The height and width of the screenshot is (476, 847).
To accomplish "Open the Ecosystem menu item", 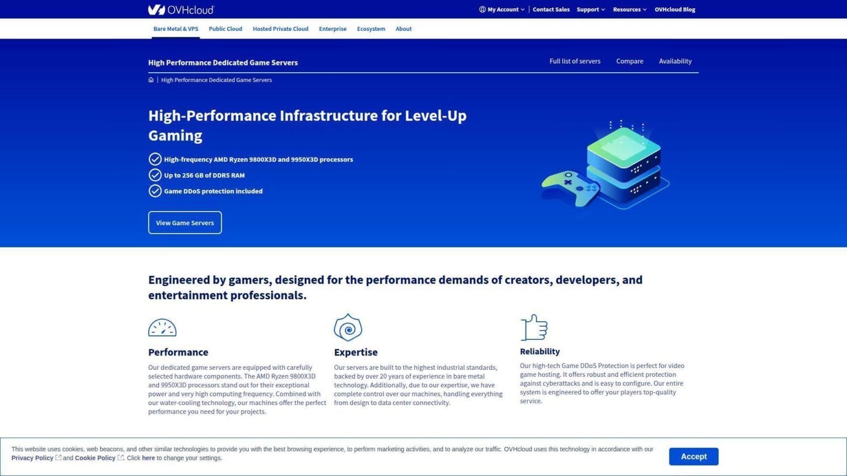I will coord(371,29).
